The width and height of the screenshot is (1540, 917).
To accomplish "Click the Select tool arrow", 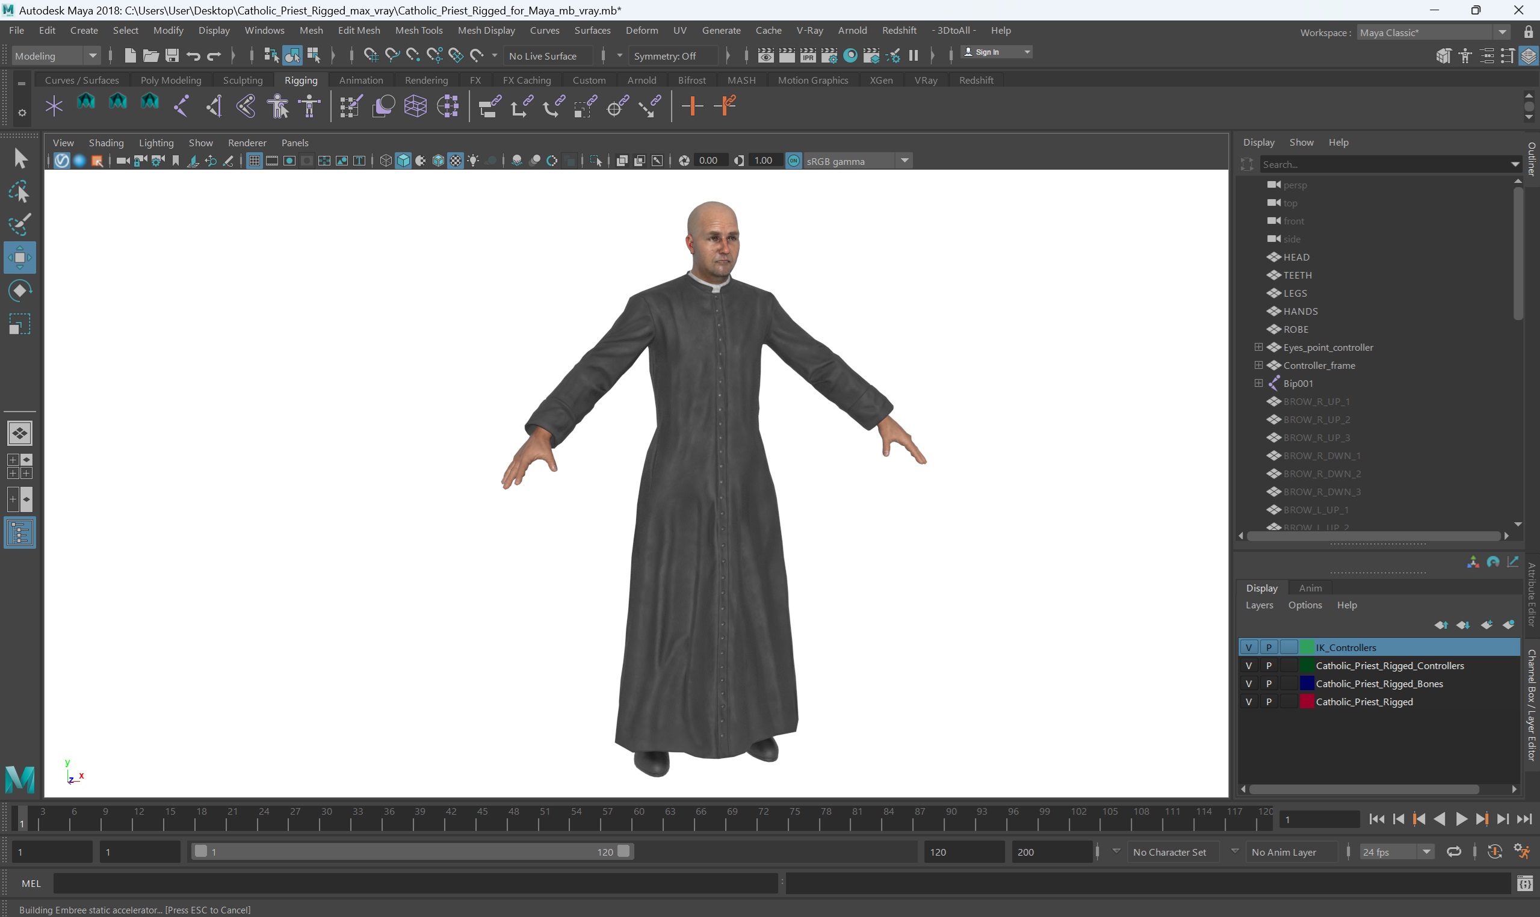I will pyautogui.click(x=20, y=159).
